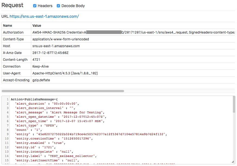Place cursor on Action=Publish line in body

click(x=34, y=99)
